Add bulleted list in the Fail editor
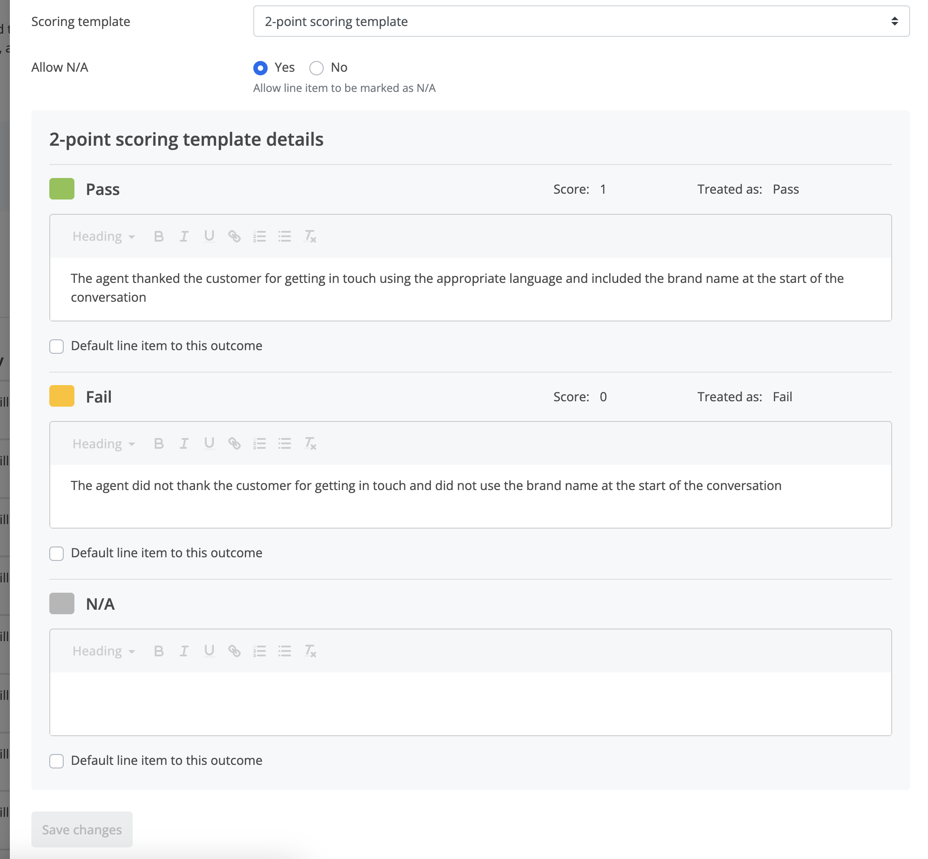This screenshot has height=859, width=928. [284, 443]
